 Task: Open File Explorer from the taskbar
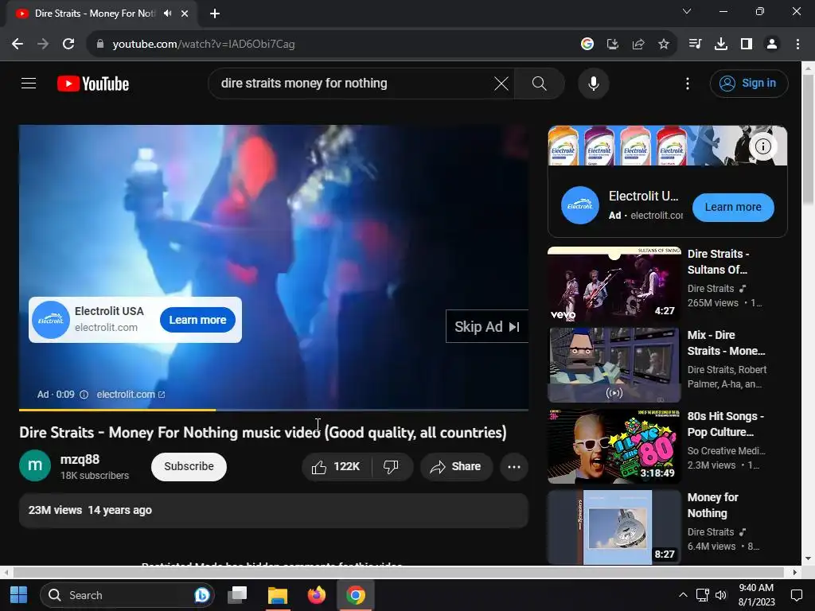(278, 595)
